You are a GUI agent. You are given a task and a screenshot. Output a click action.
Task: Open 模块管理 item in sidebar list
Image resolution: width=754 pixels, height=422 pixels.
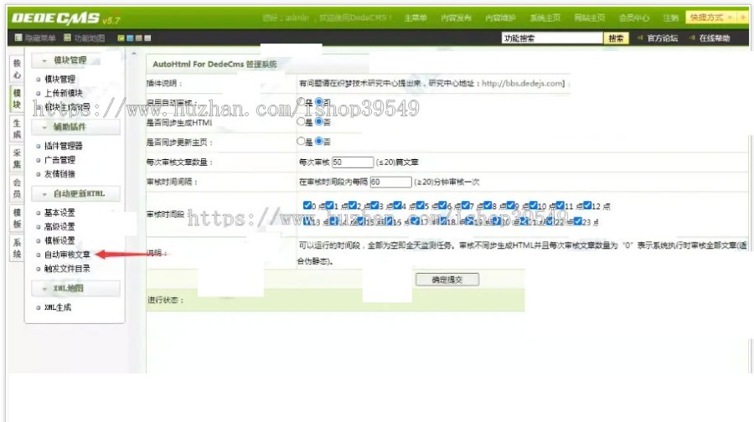coord(59,79)
